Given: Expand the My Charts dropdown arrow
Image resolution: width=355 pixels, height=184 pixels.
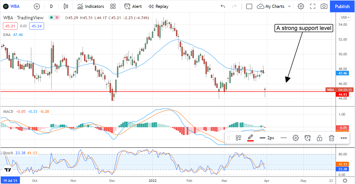Looking at the screenshot, I should point(289,6).
